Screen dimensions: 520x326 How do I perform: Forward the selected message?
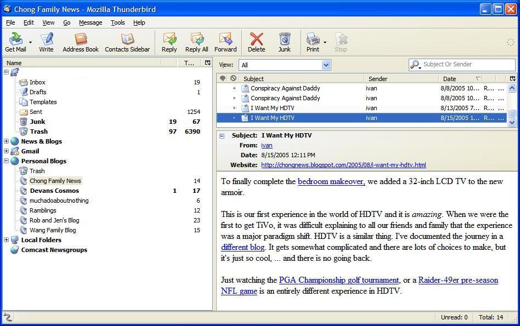pos(225,42)
